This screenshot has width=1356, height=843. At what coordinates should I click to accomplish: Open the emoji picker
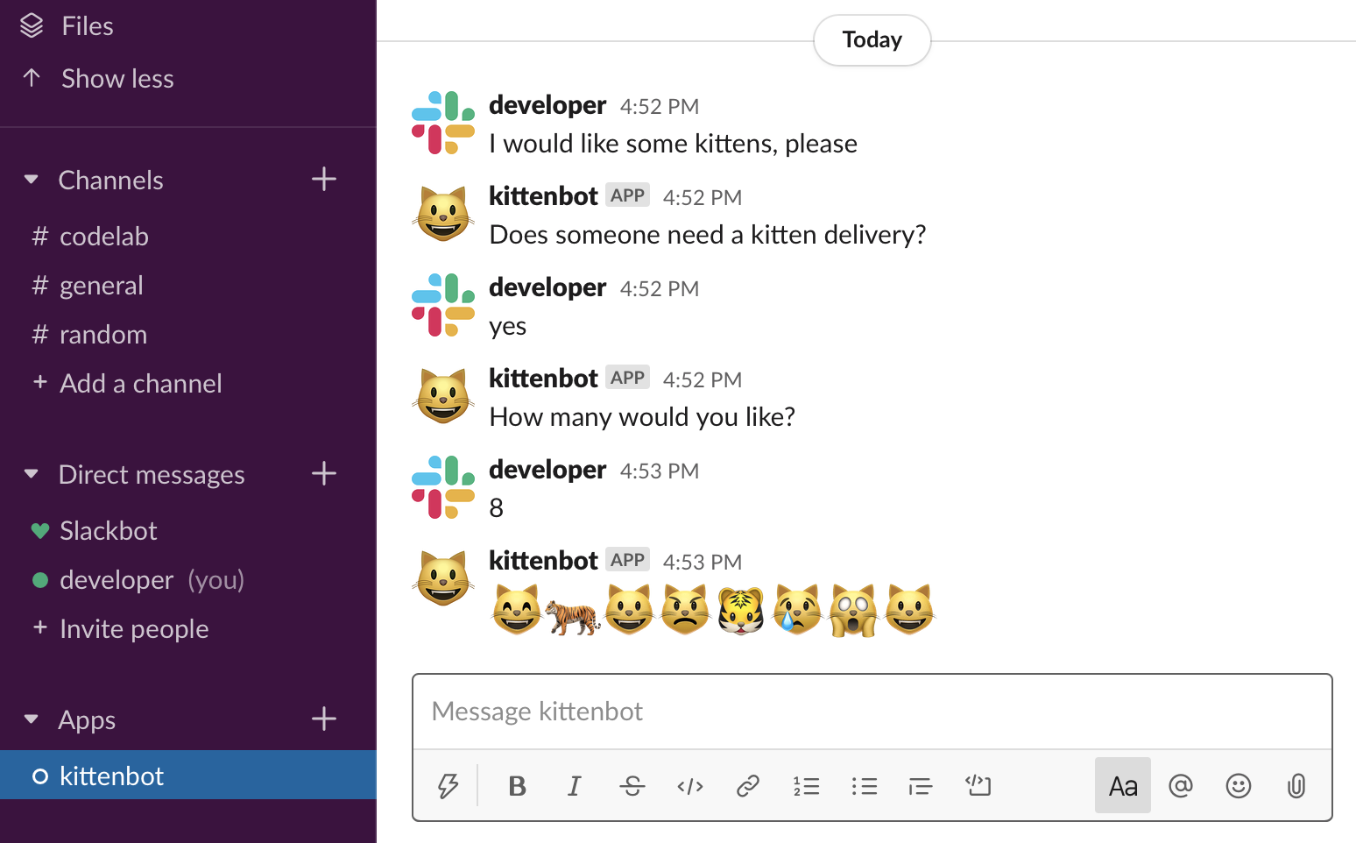(x=1238, y=786)
